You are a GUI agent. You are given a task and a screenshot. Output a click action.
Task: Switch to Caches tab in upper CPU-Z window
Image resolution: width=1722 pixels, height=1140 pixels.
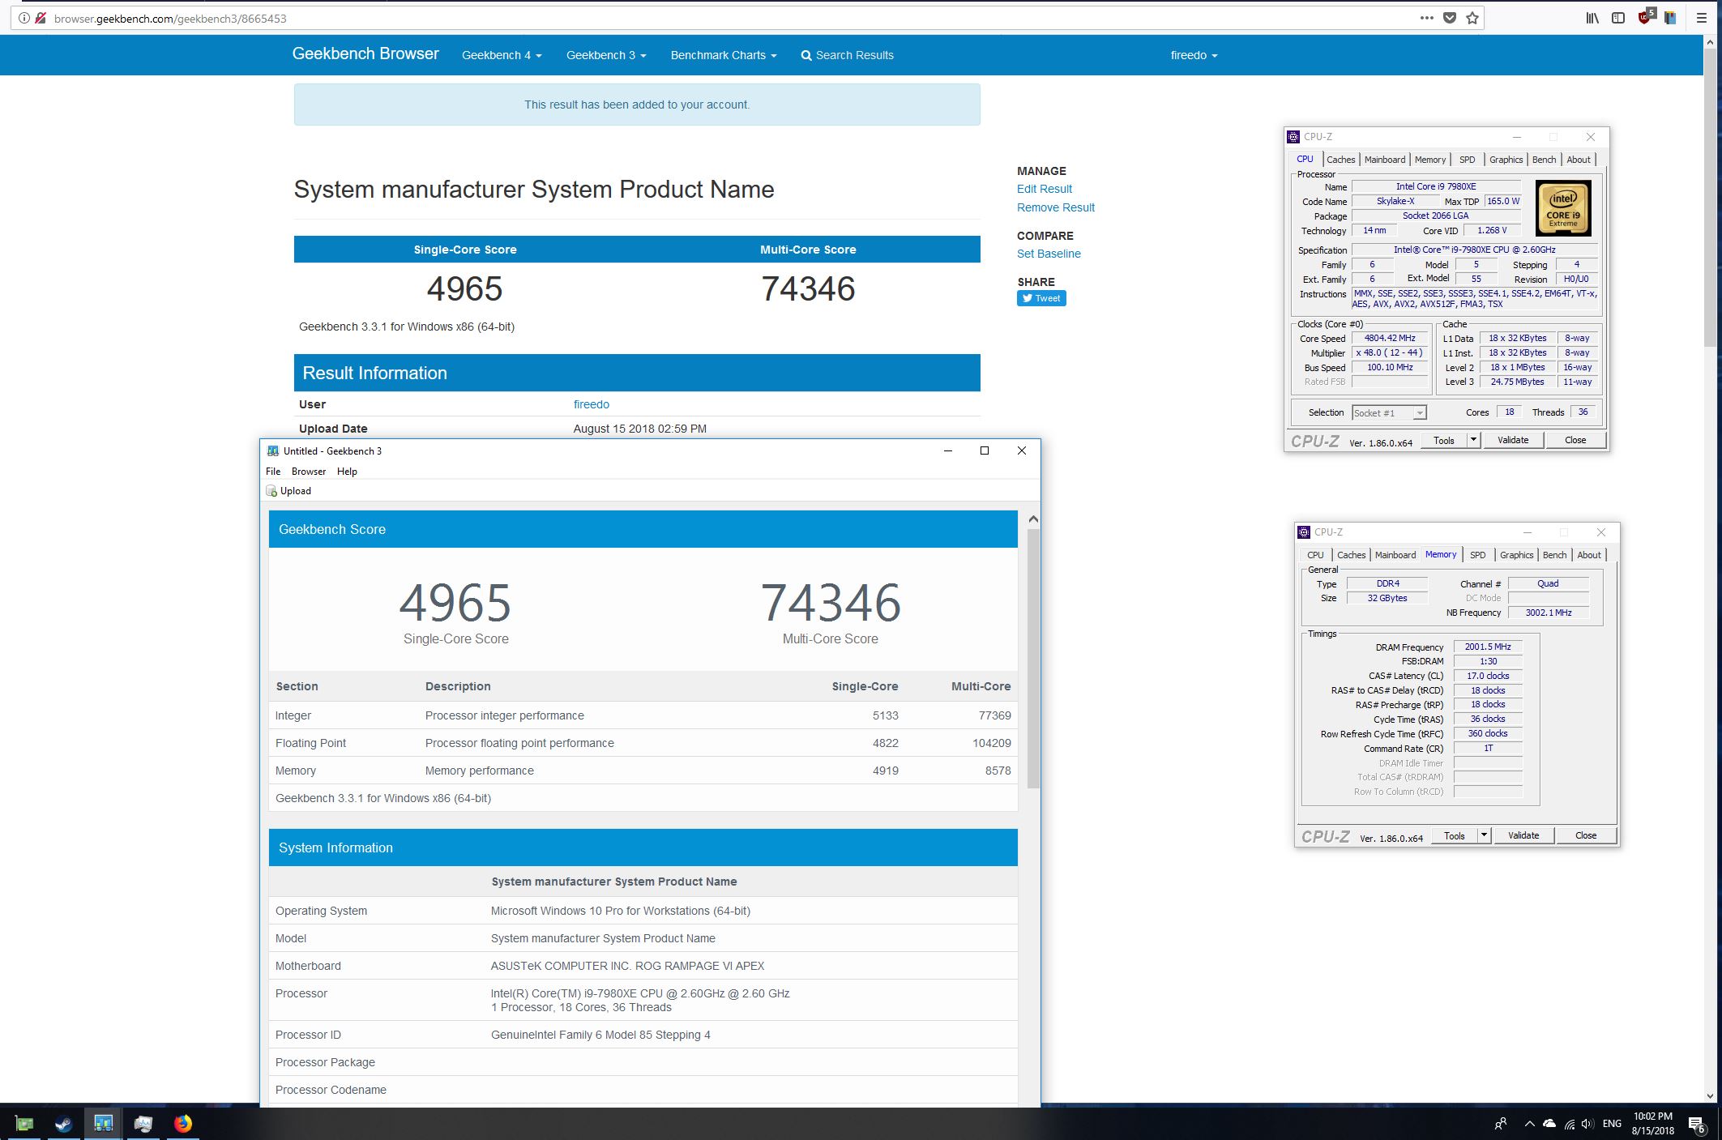pyautogui.click(x=1340, y=160)
